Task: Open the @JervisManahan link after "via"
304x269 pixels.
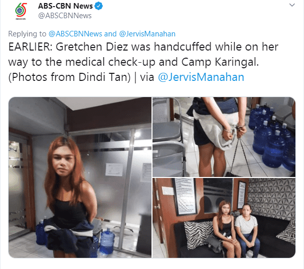Action: (201, 77)
